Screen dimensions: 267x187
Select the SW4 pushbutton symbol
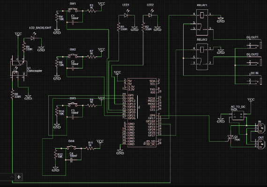point(71,148)
